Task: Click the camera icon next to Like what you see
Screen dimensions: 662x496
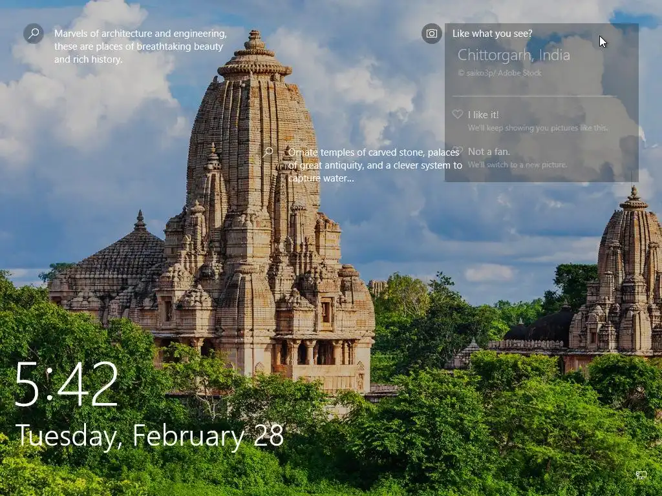Action: coord(431,34)
